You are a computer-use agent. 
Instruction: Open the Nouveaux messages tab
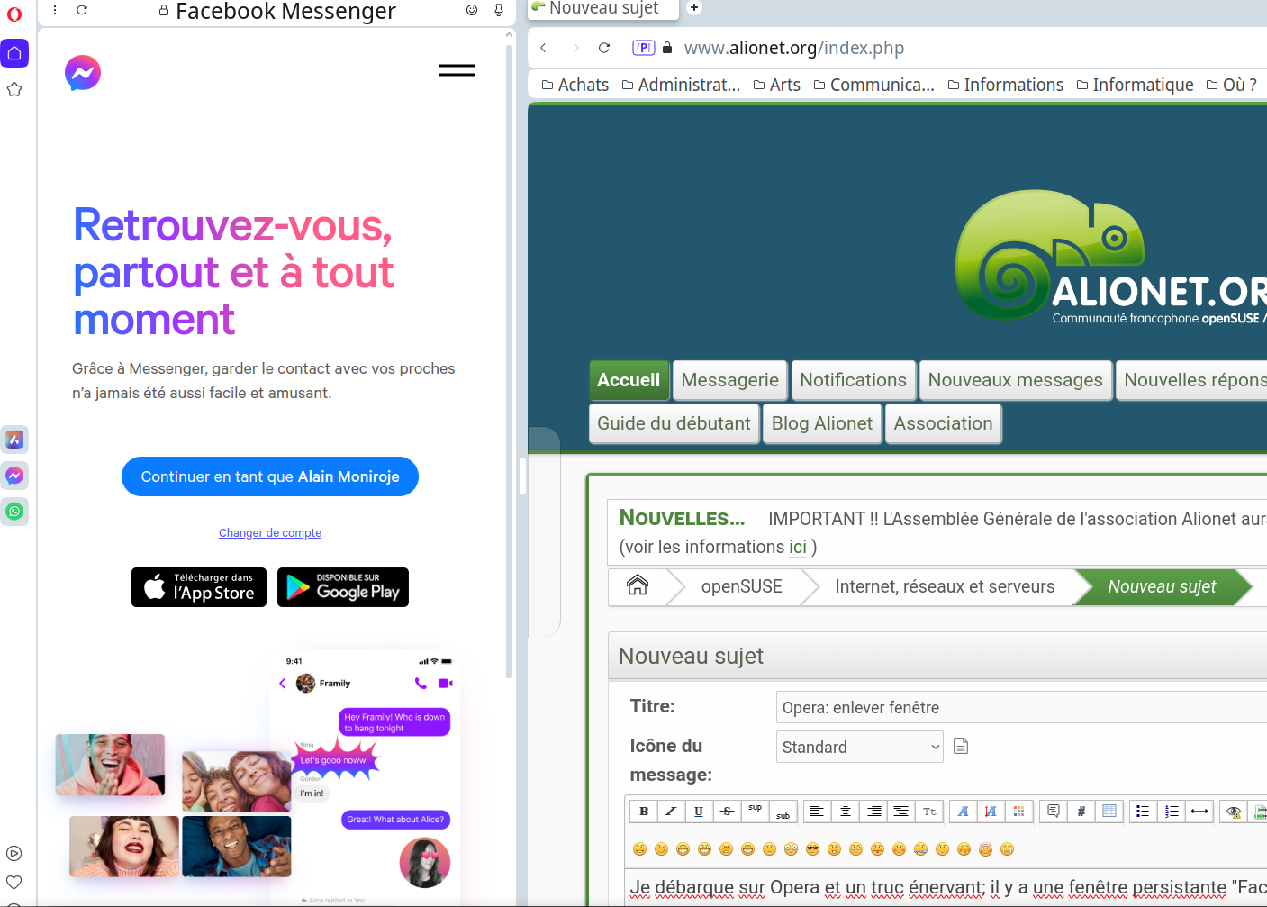click(1016, 380)
